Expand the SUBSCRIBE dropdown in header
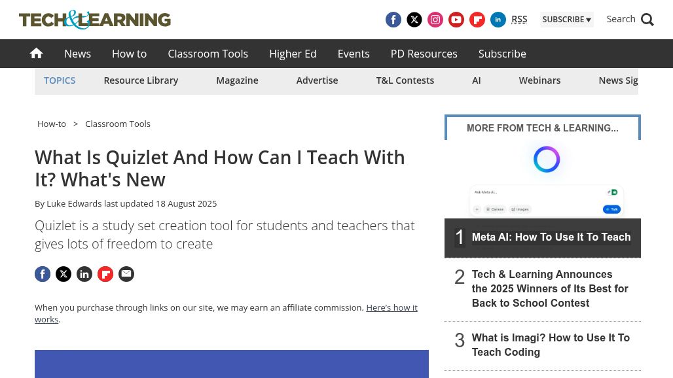Screen dimensions: 673x378 [x=566, y=20]
